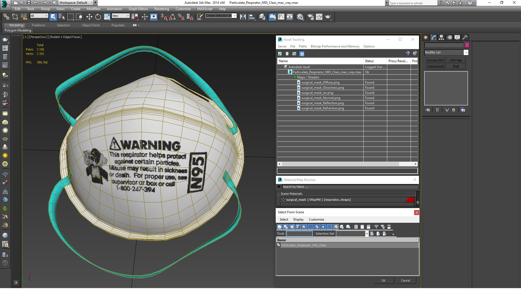This screenshot has height=293, width=521.
Task: Choose Select and Move tool
Action: pos(89,17)
